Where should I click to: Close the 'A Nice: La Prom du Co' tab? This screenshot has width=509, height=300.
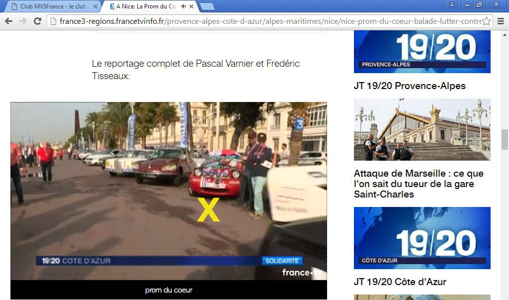coord(191,6)
